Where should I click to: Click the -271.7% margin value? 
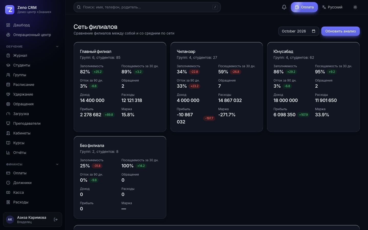227,115
